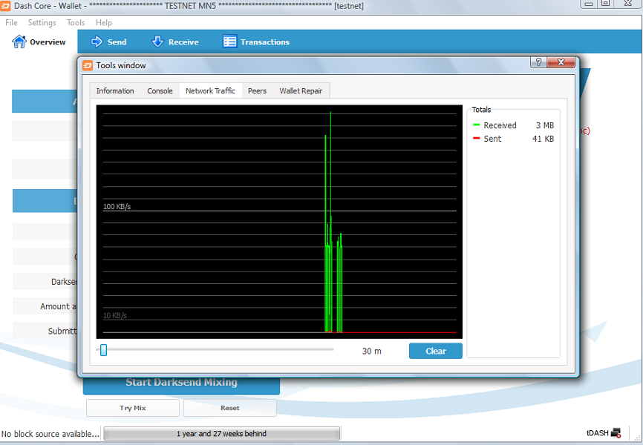Click the '30 m' time range label

[371, 351]
